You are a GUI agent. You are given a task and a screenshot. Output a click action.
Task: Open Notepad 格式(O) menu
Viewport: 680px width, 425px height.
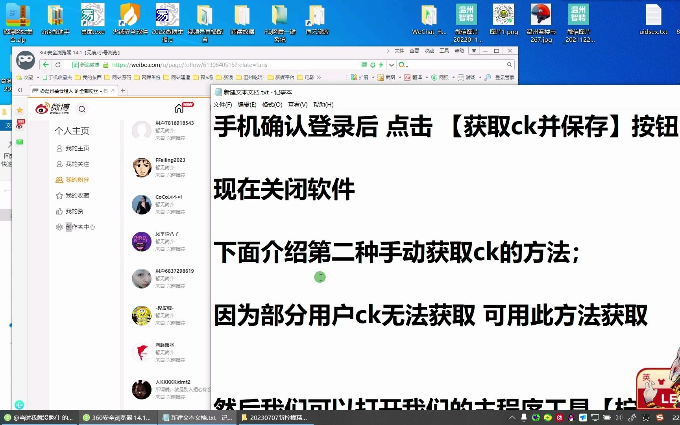272,104
